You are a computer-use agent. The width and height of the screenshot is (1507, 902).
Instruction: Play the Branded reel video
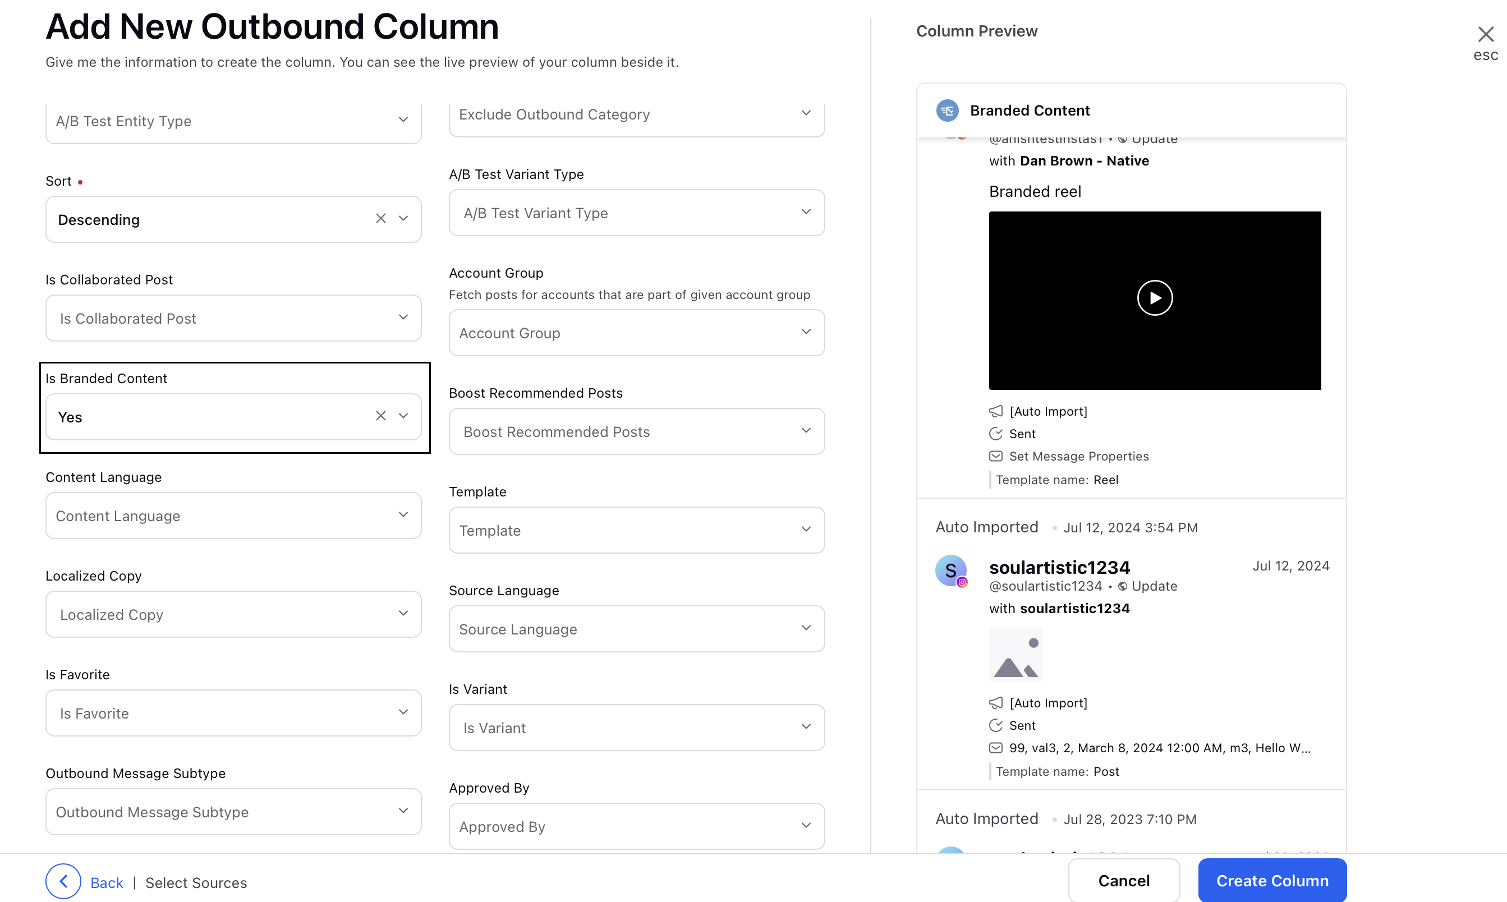(x=1155, y=298)
